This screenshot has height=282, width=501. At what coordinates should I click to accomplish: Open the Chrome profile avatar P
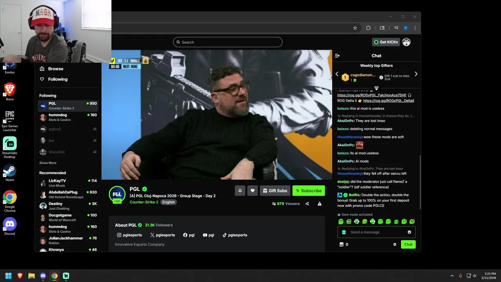(x=406, y=28)
